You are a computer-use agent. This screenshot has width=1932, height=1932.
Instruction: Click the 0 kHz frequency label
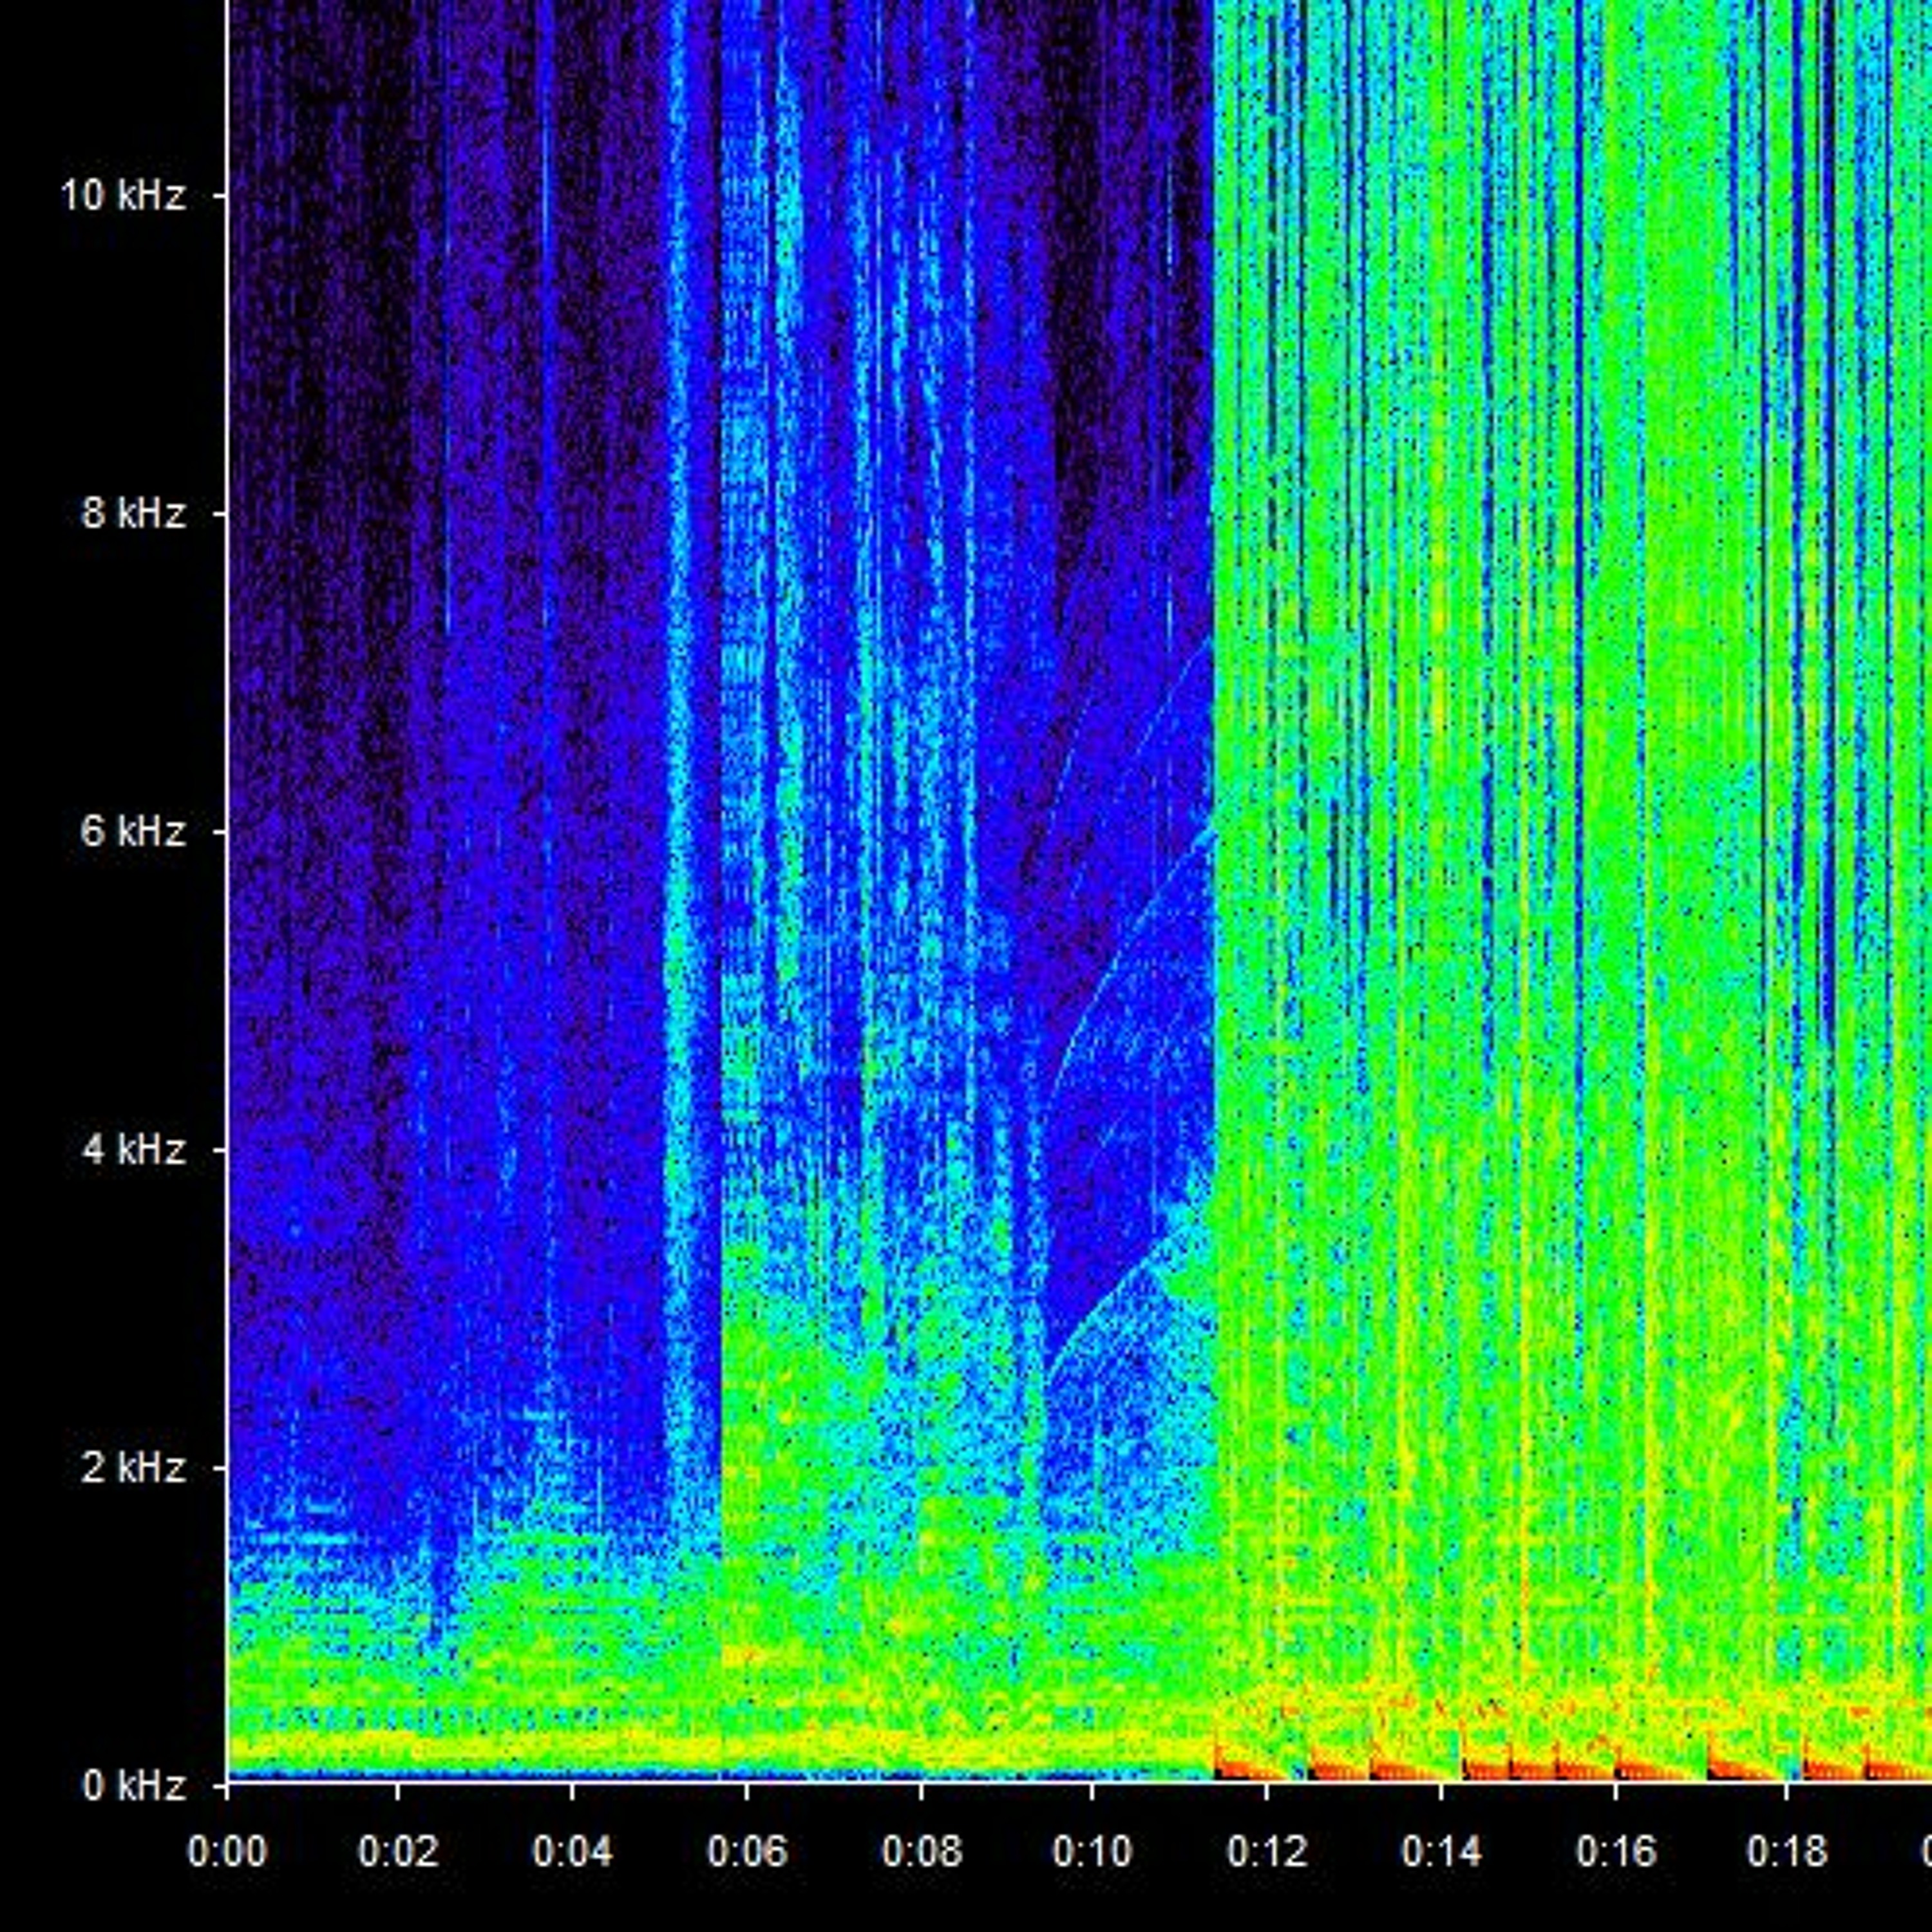click(x=133, y=1786)
